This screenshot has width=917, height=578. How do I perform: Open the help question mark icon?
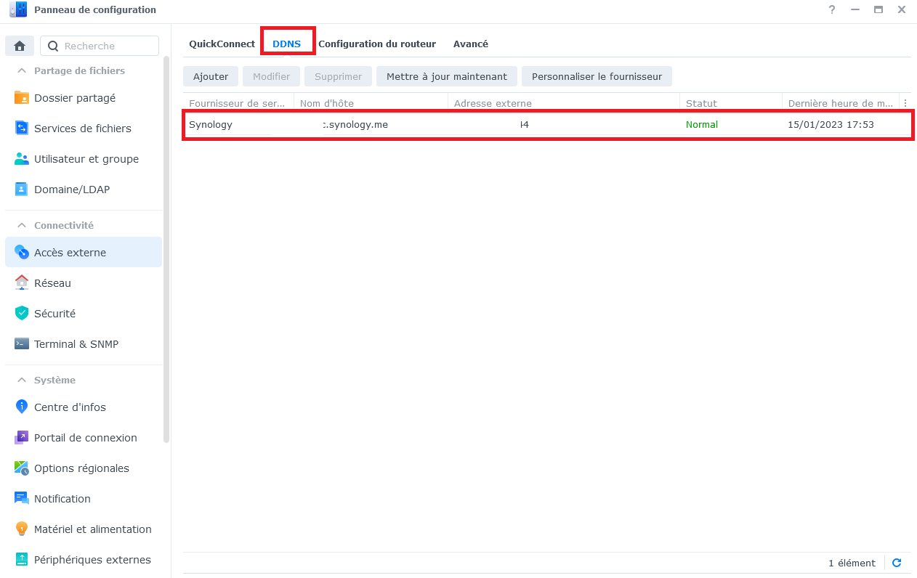[x=832, y=9]
